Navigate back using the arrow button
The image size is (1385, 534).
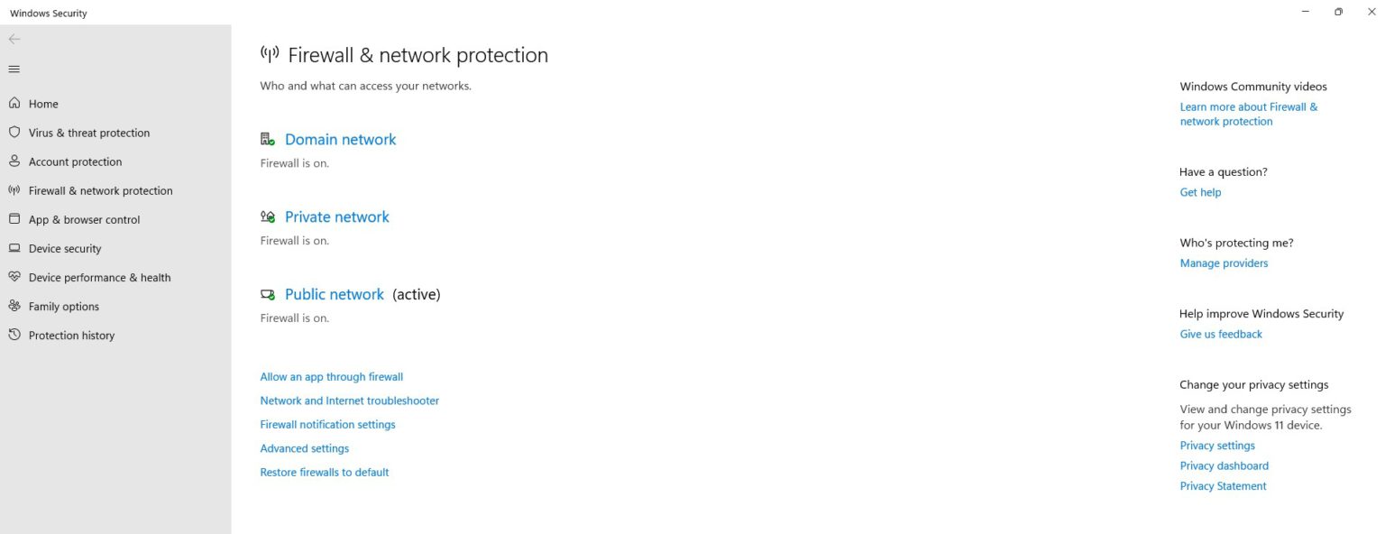pyautogui.click(x=14, y=39)
